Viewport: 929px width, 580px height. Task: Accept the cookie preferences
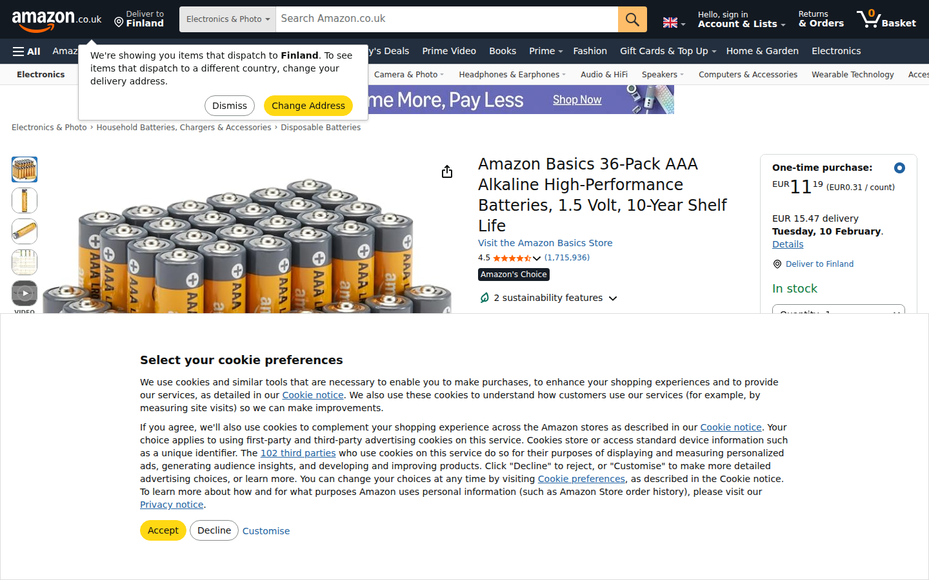(163, 530)
